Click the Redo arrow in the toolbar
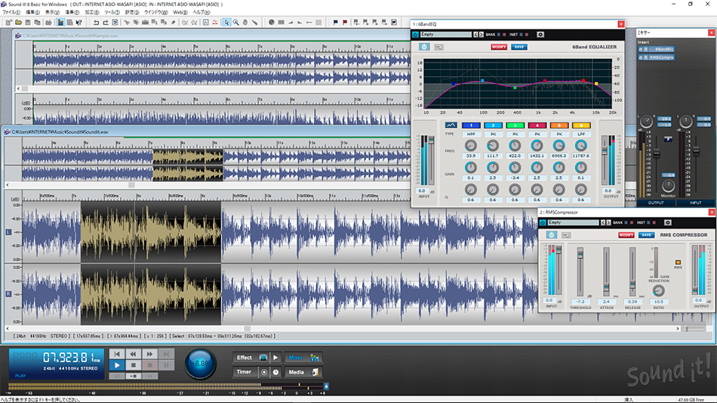Image resolution: width=717 pixels, height=403 pixels. (x=106, y=22)
